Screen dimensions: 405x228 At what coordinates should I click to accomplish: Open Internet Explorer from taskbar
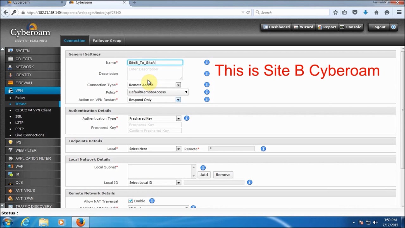click(x=25, y=222)
